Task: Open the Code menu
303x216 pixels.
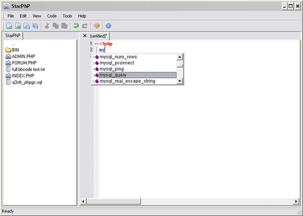Action: (52, 16)
